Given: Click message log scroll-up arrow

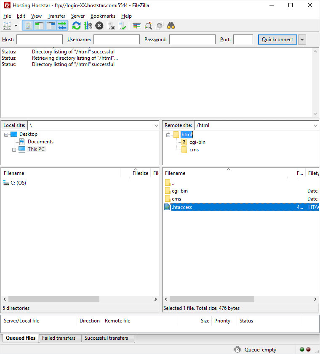Looking at the screenshot, I should (315, 51).
